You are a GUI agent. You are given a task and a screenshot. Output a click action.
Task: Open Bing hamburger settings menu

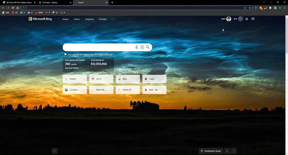pyautogui.click(x=253, y=19)
